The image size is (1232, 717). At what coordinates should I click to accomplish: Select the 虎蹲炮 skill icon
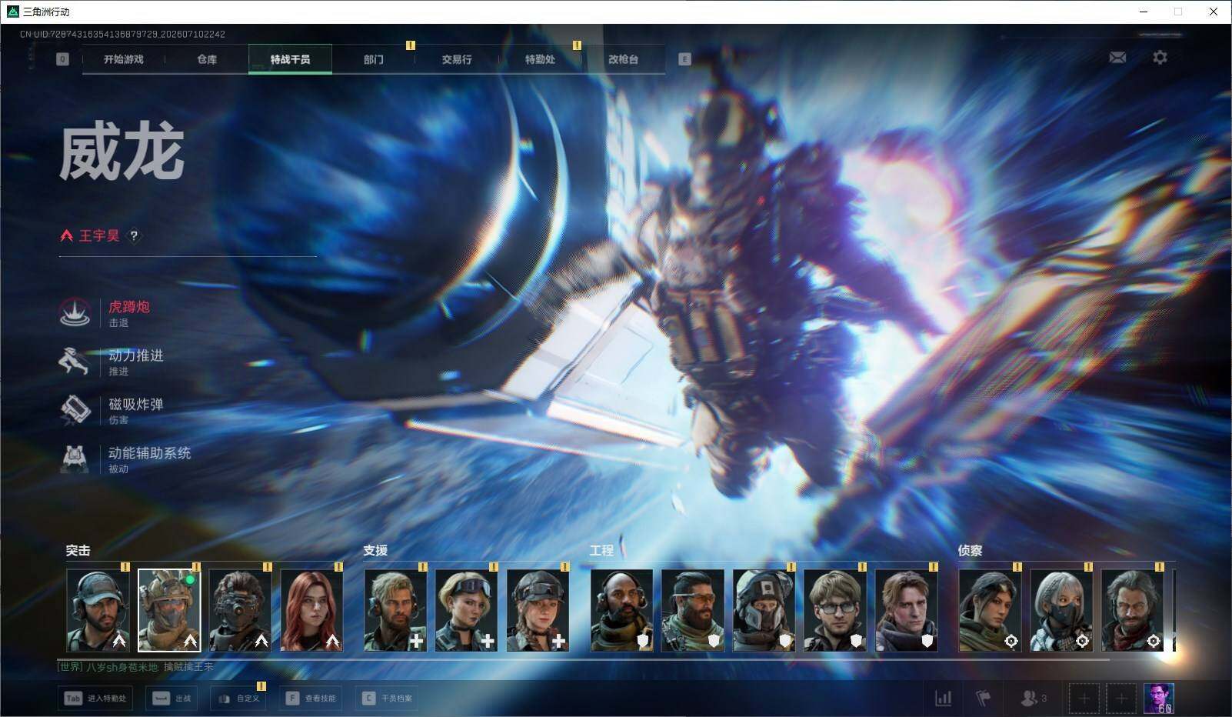pos(75,313)
